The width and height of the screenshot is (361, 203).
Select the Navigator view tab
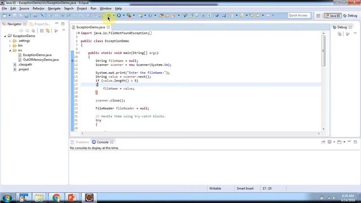coord(14,24)
